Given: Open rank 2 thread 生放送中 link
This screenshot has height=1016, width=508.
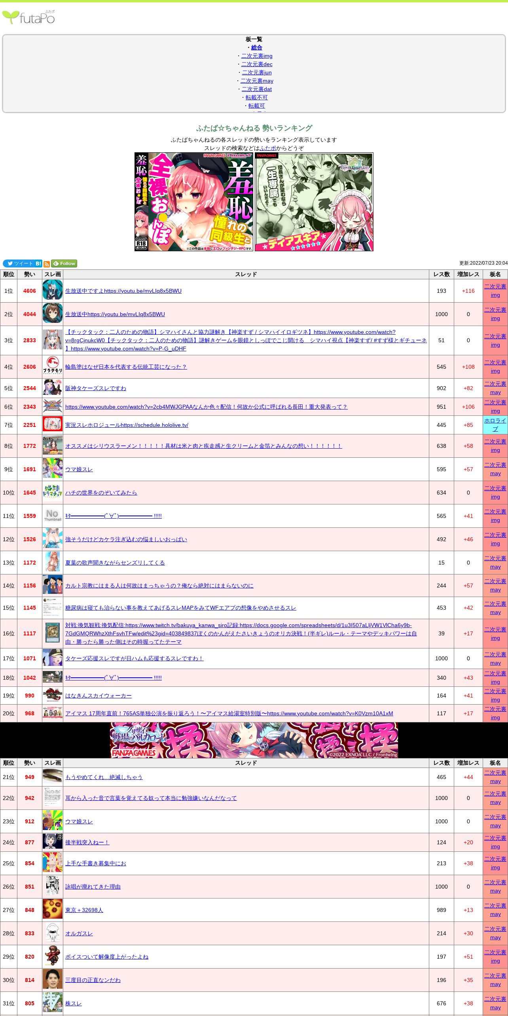Looking at the screenshot, I should [x=115, y=314].
